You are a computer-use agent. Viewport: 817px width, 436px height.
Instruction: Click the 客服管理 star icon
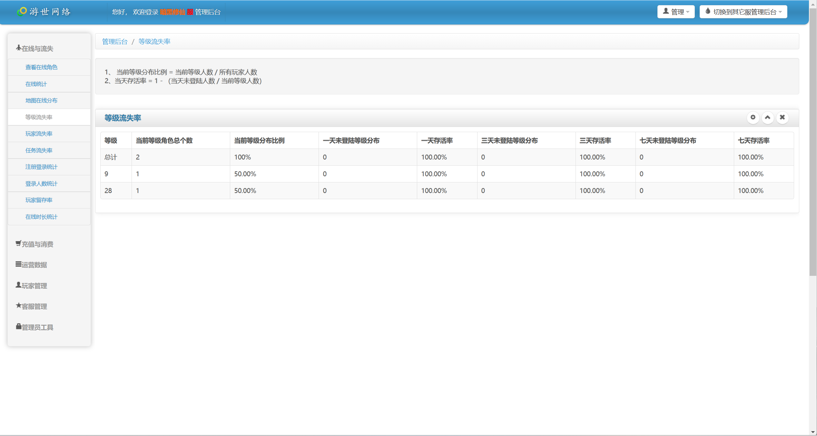click(x=18, y=305)
